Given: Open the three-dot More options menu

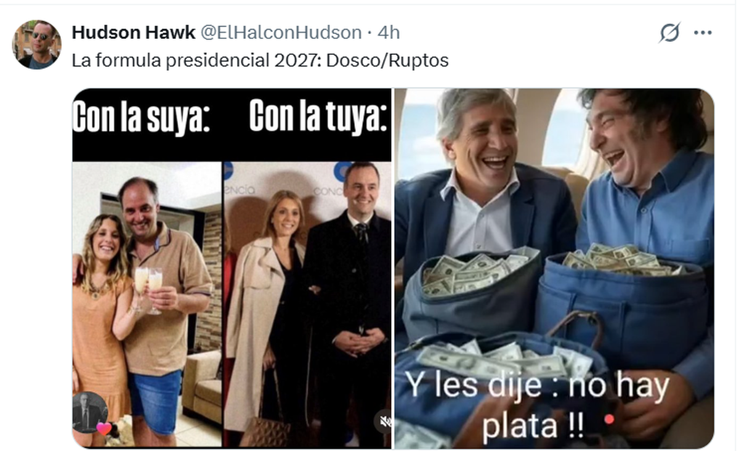Looking at the screenshot, I should [703, 33].
